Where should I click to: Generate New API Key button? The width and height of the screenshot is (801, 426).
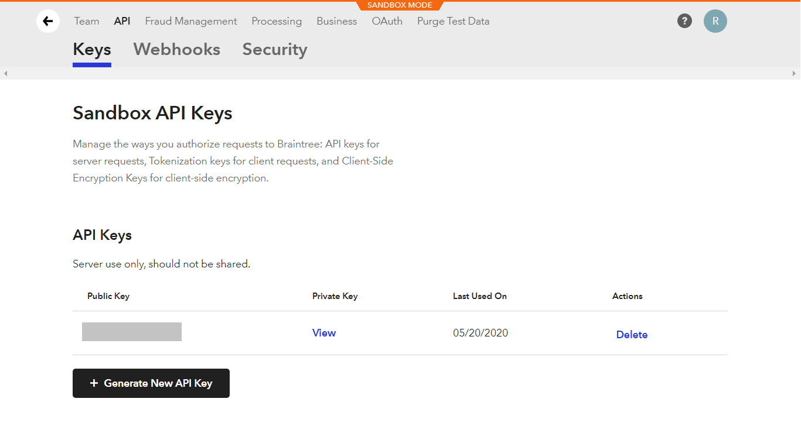151,383
